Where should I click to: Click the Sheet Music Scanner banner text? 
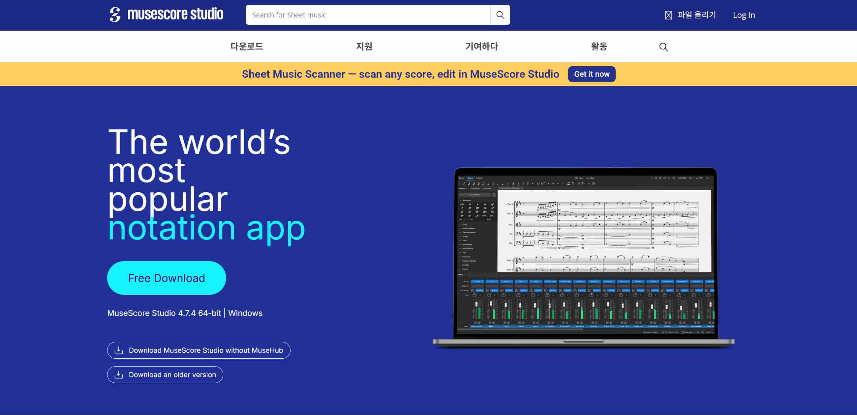[400, 74]
